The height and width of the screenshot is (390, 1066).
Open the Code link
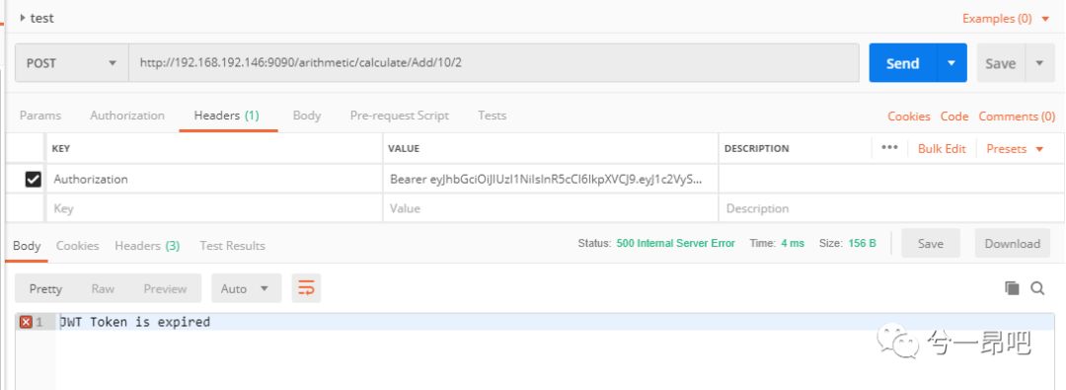point(953,117)
